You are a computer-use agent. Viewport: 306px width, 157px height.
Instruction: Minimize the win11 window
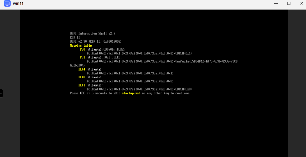click(276, 3)
